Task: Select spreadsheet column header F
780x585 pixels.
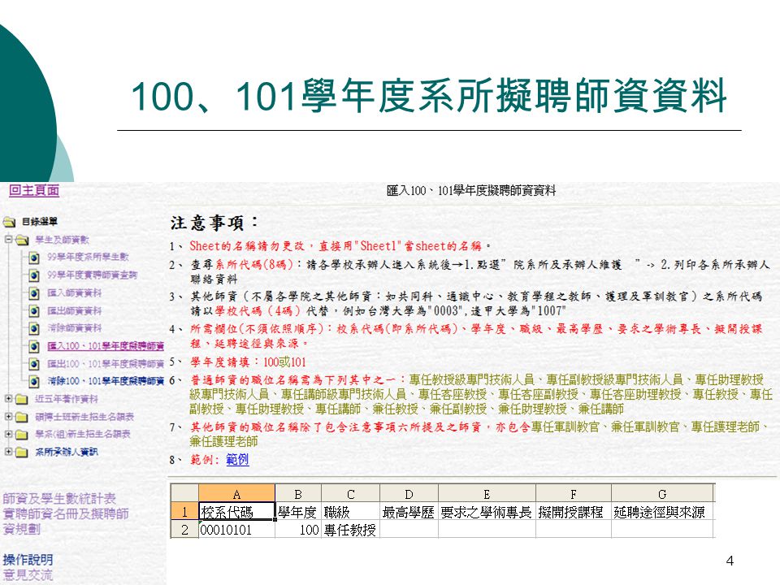Action: point(574,495)
